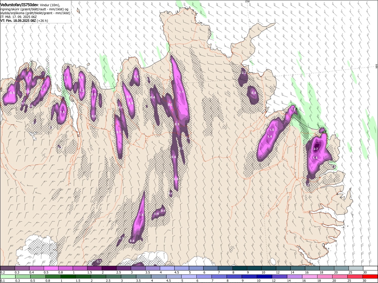This screenshot has height=283, width=378.
Task: Click the "1.5" precipitation value on the map
Action: 272,130
